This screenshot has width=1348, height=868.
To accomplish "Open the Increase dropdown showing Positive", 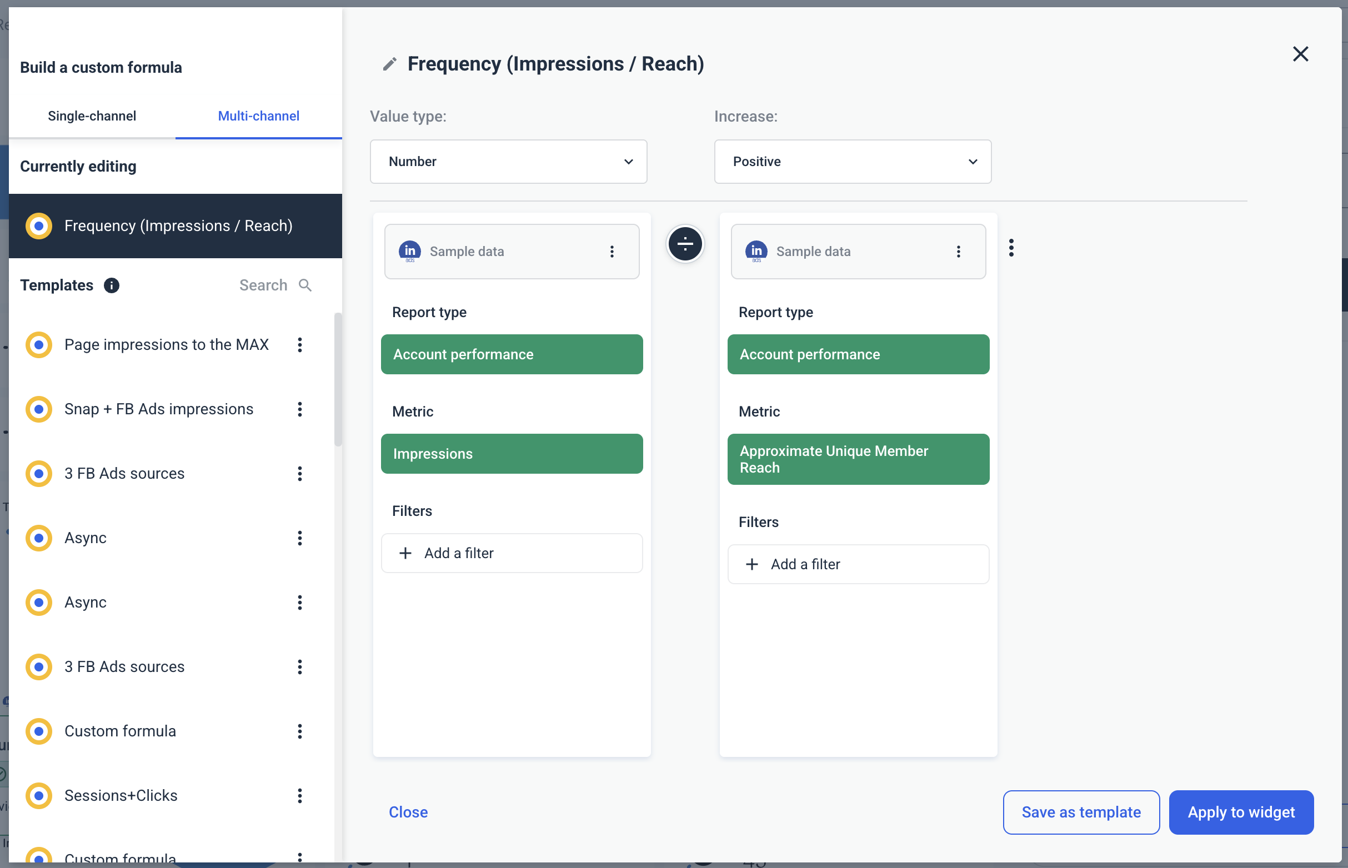I will (852, 162).
